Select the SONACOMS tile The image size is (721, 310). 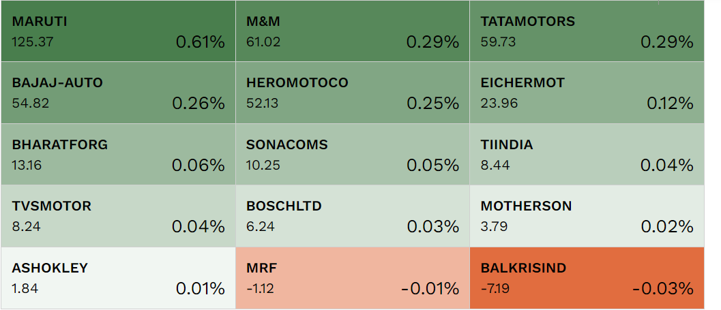[352, 155]
